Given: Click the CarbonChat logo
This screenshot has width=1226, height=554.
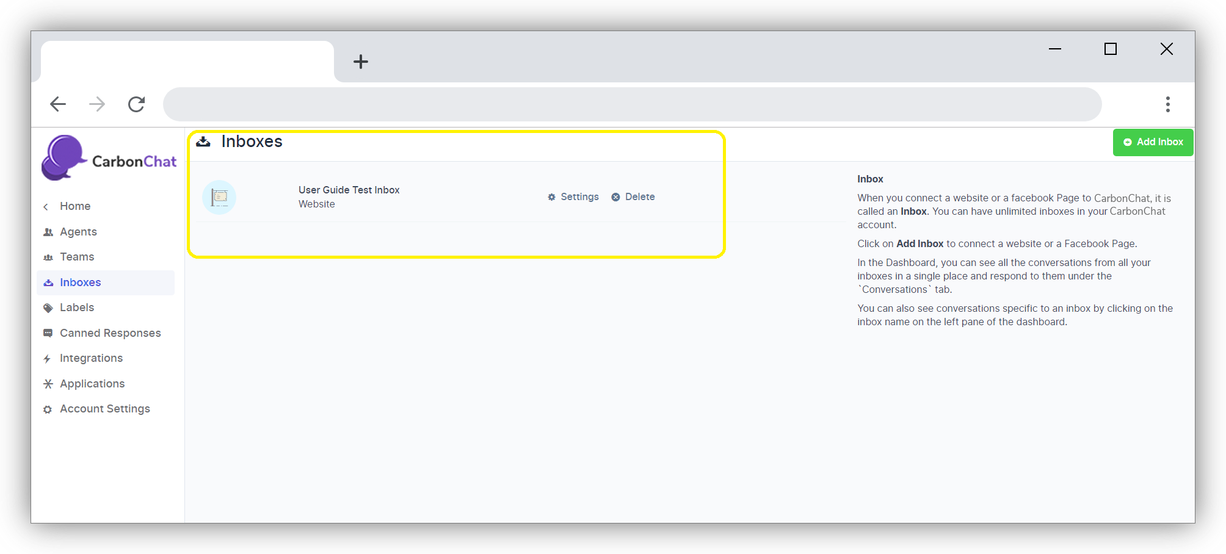Looking at the screenshot, I should 109,159.
